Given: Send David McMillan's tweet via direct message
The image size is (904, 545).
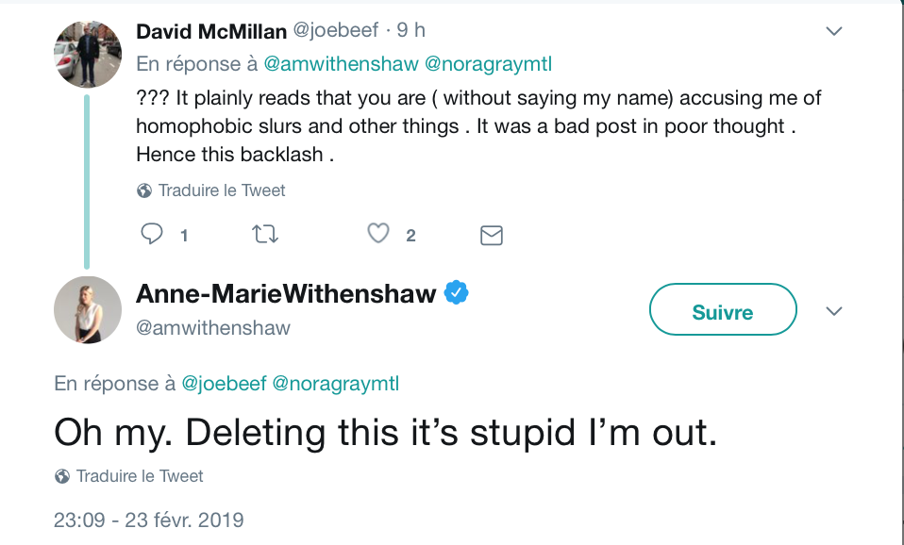Looking at the screenshot, I should (492, 235).
